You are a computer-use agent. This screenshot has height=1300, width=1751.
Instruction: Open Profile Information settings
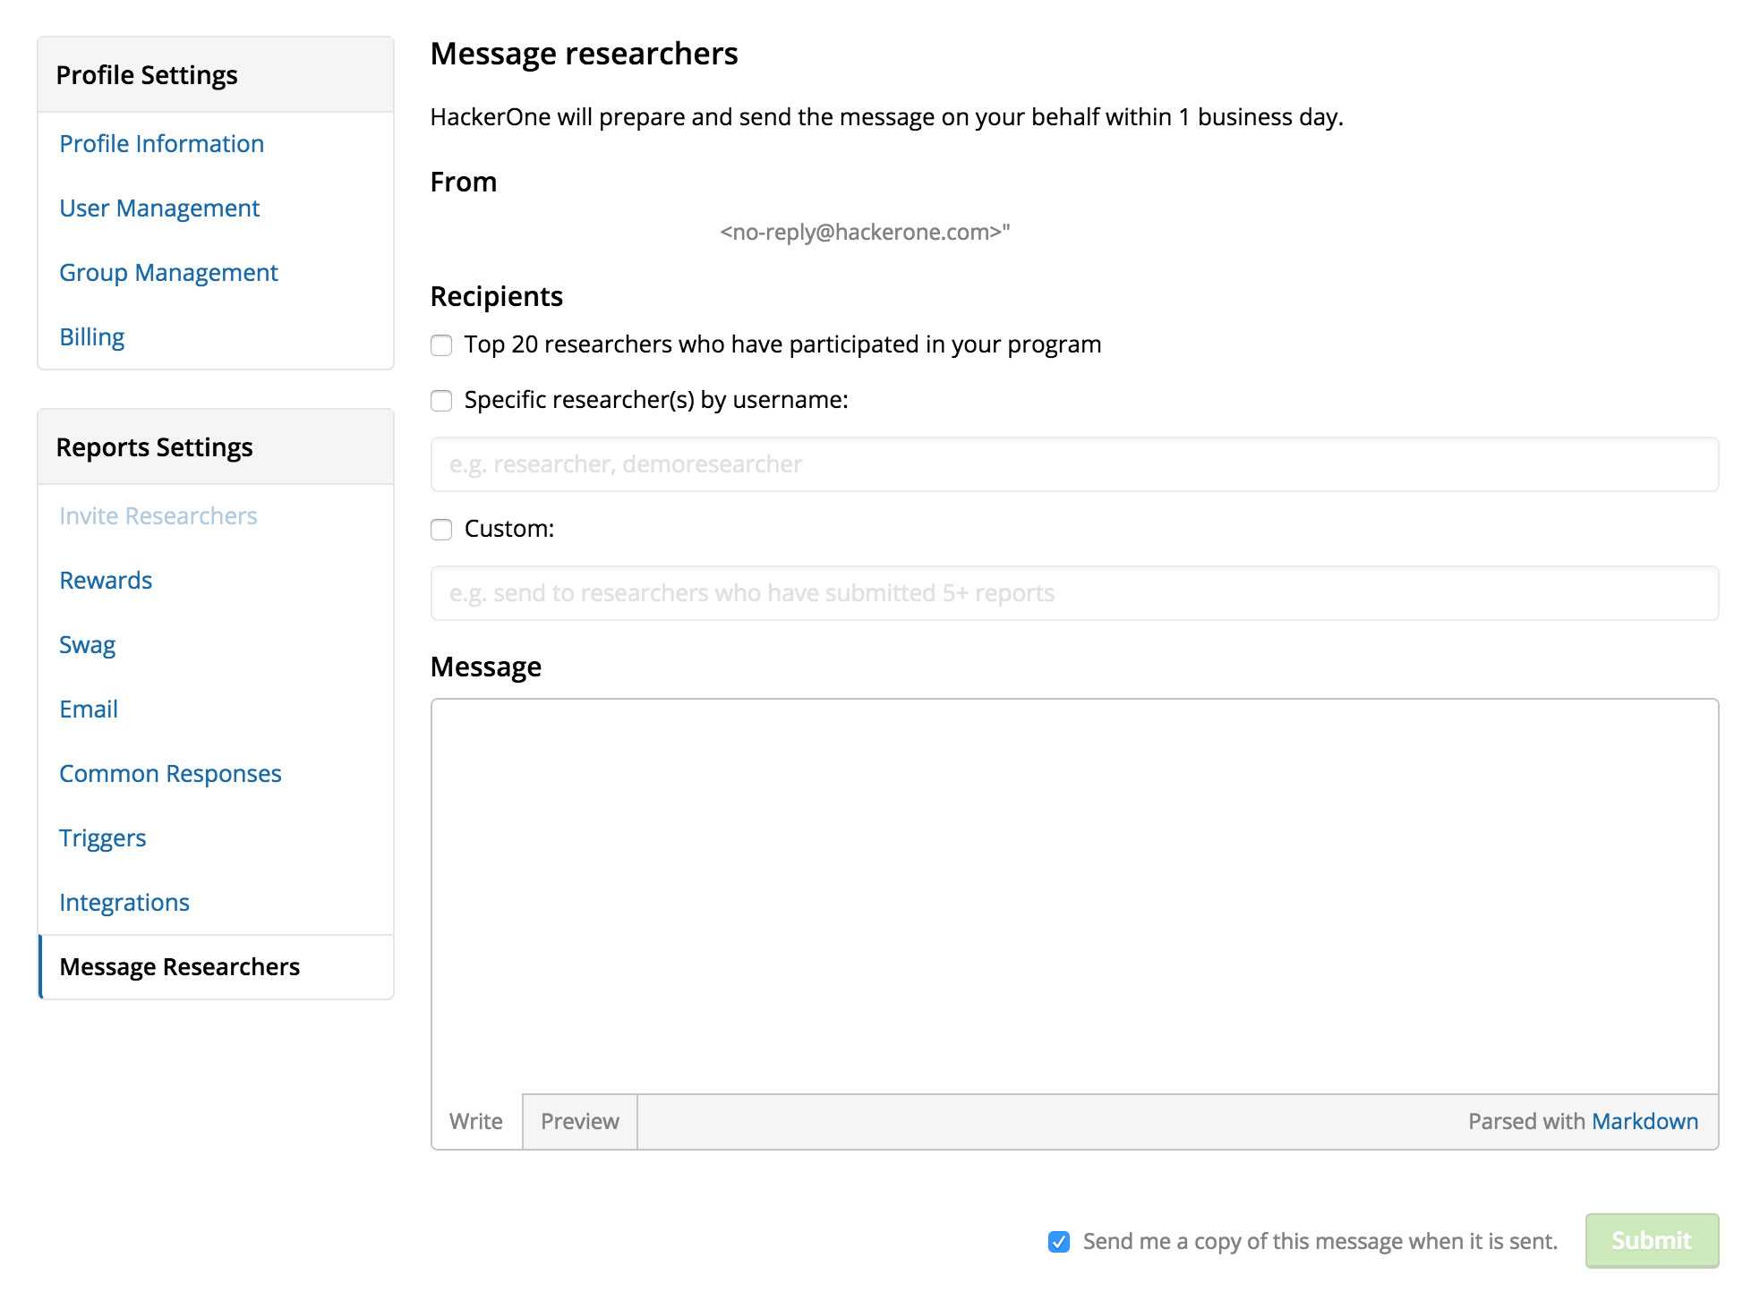pos(162,144)
